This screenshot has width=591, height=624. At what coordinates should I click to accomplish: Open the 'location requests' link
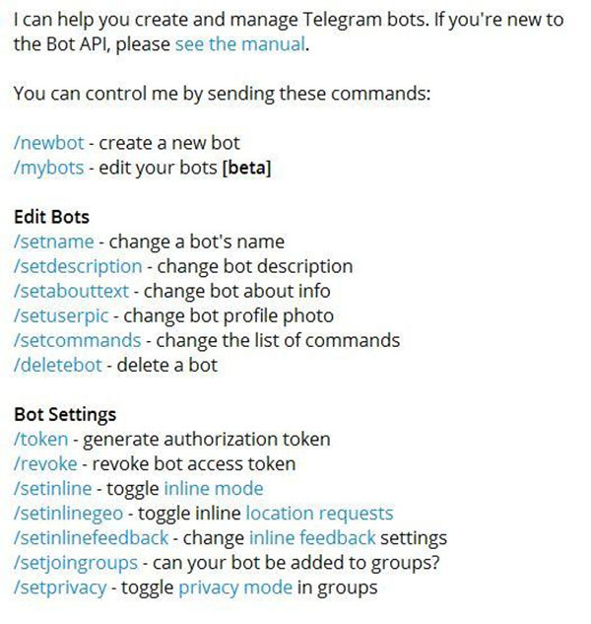pos(320,513)
